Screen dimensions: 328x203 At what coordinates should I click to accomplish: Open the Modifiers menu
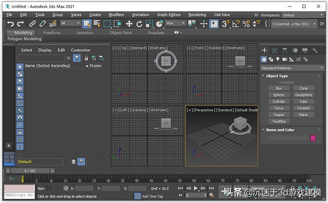[116, 15]
